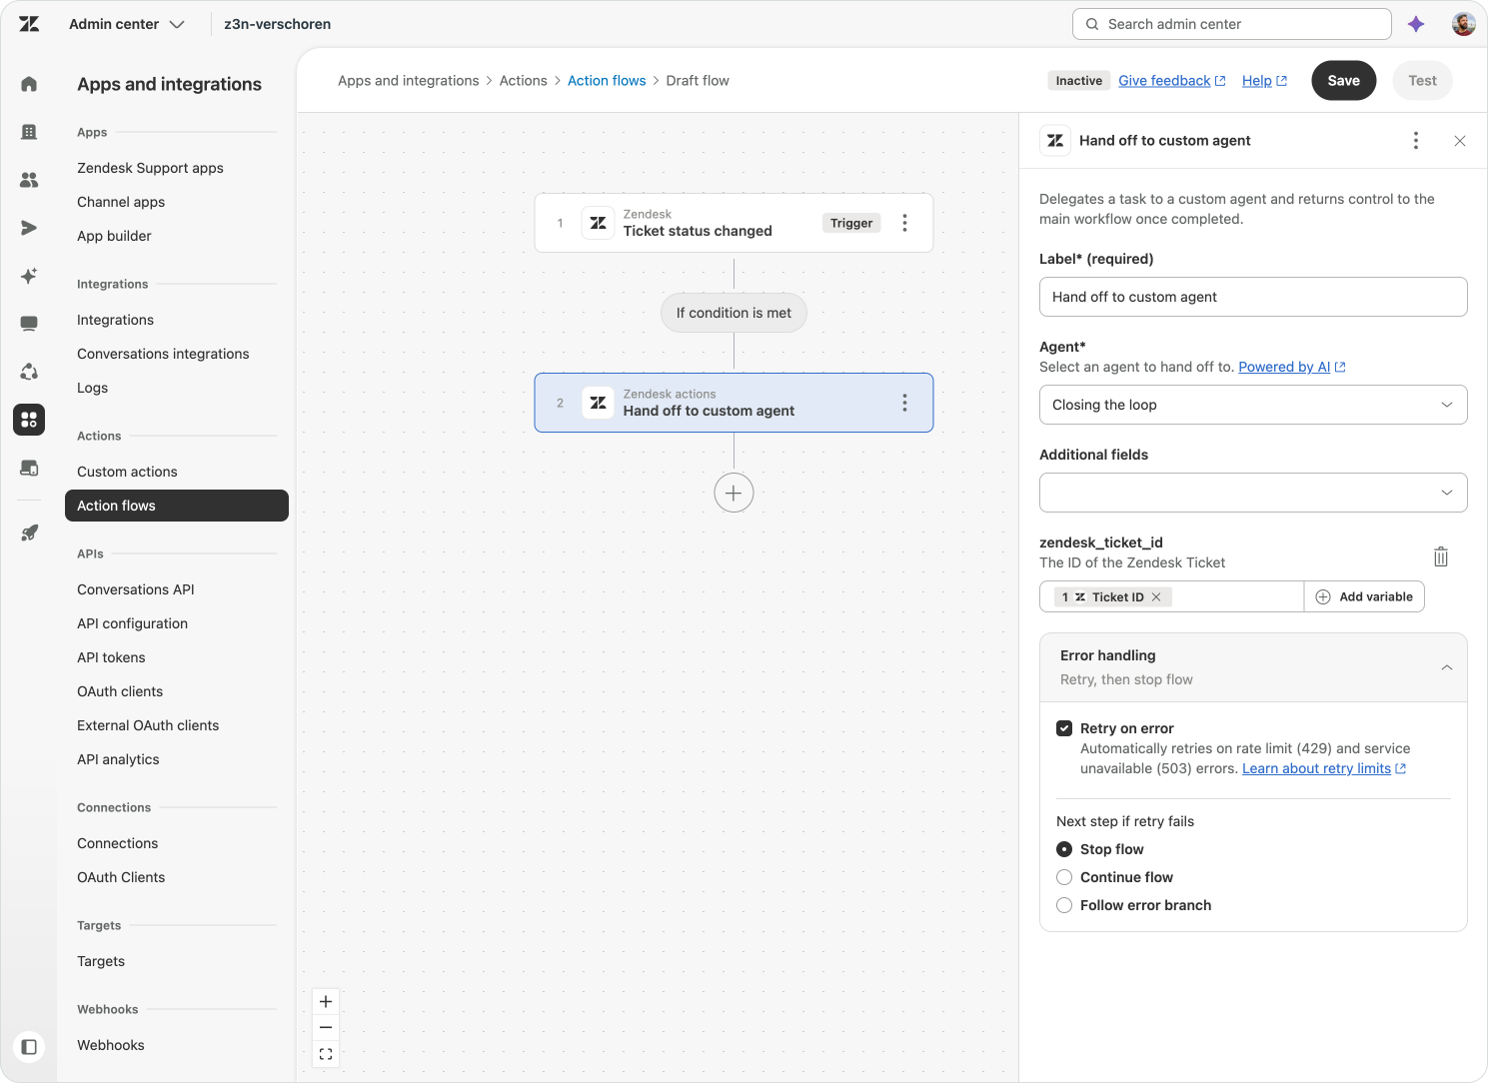Open the Channels arrow icon in the left rail
1488x1083 pixels.
tap(29, 228)
